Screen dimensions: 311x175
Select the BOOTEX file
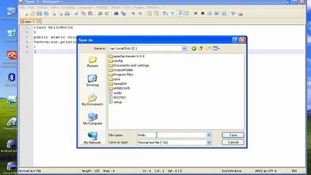point(118,97)
